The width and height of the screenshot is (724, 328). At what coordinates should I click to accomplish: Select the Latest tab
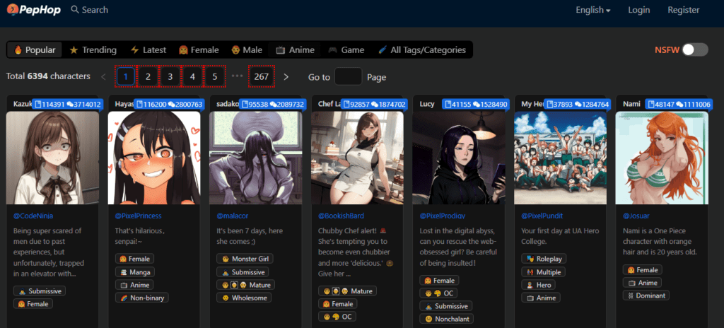(148, 50)
